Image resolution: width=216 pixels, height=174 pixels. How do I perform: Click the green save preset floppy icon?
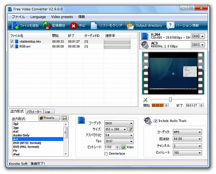(65, 118)
